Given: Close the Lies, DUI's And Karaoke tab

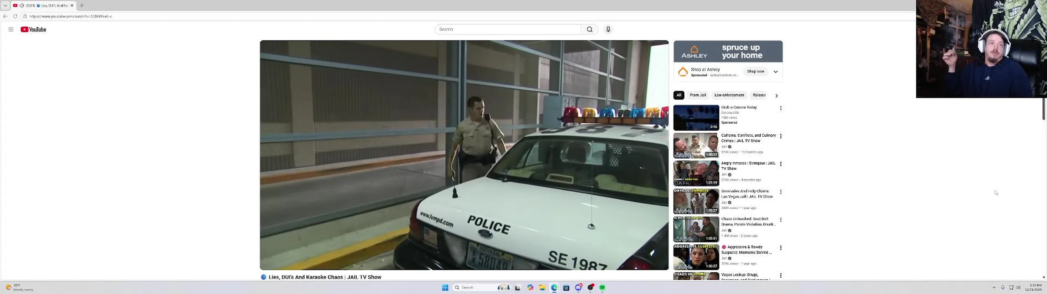Looking at the screenshot, I should coord(72,5).
